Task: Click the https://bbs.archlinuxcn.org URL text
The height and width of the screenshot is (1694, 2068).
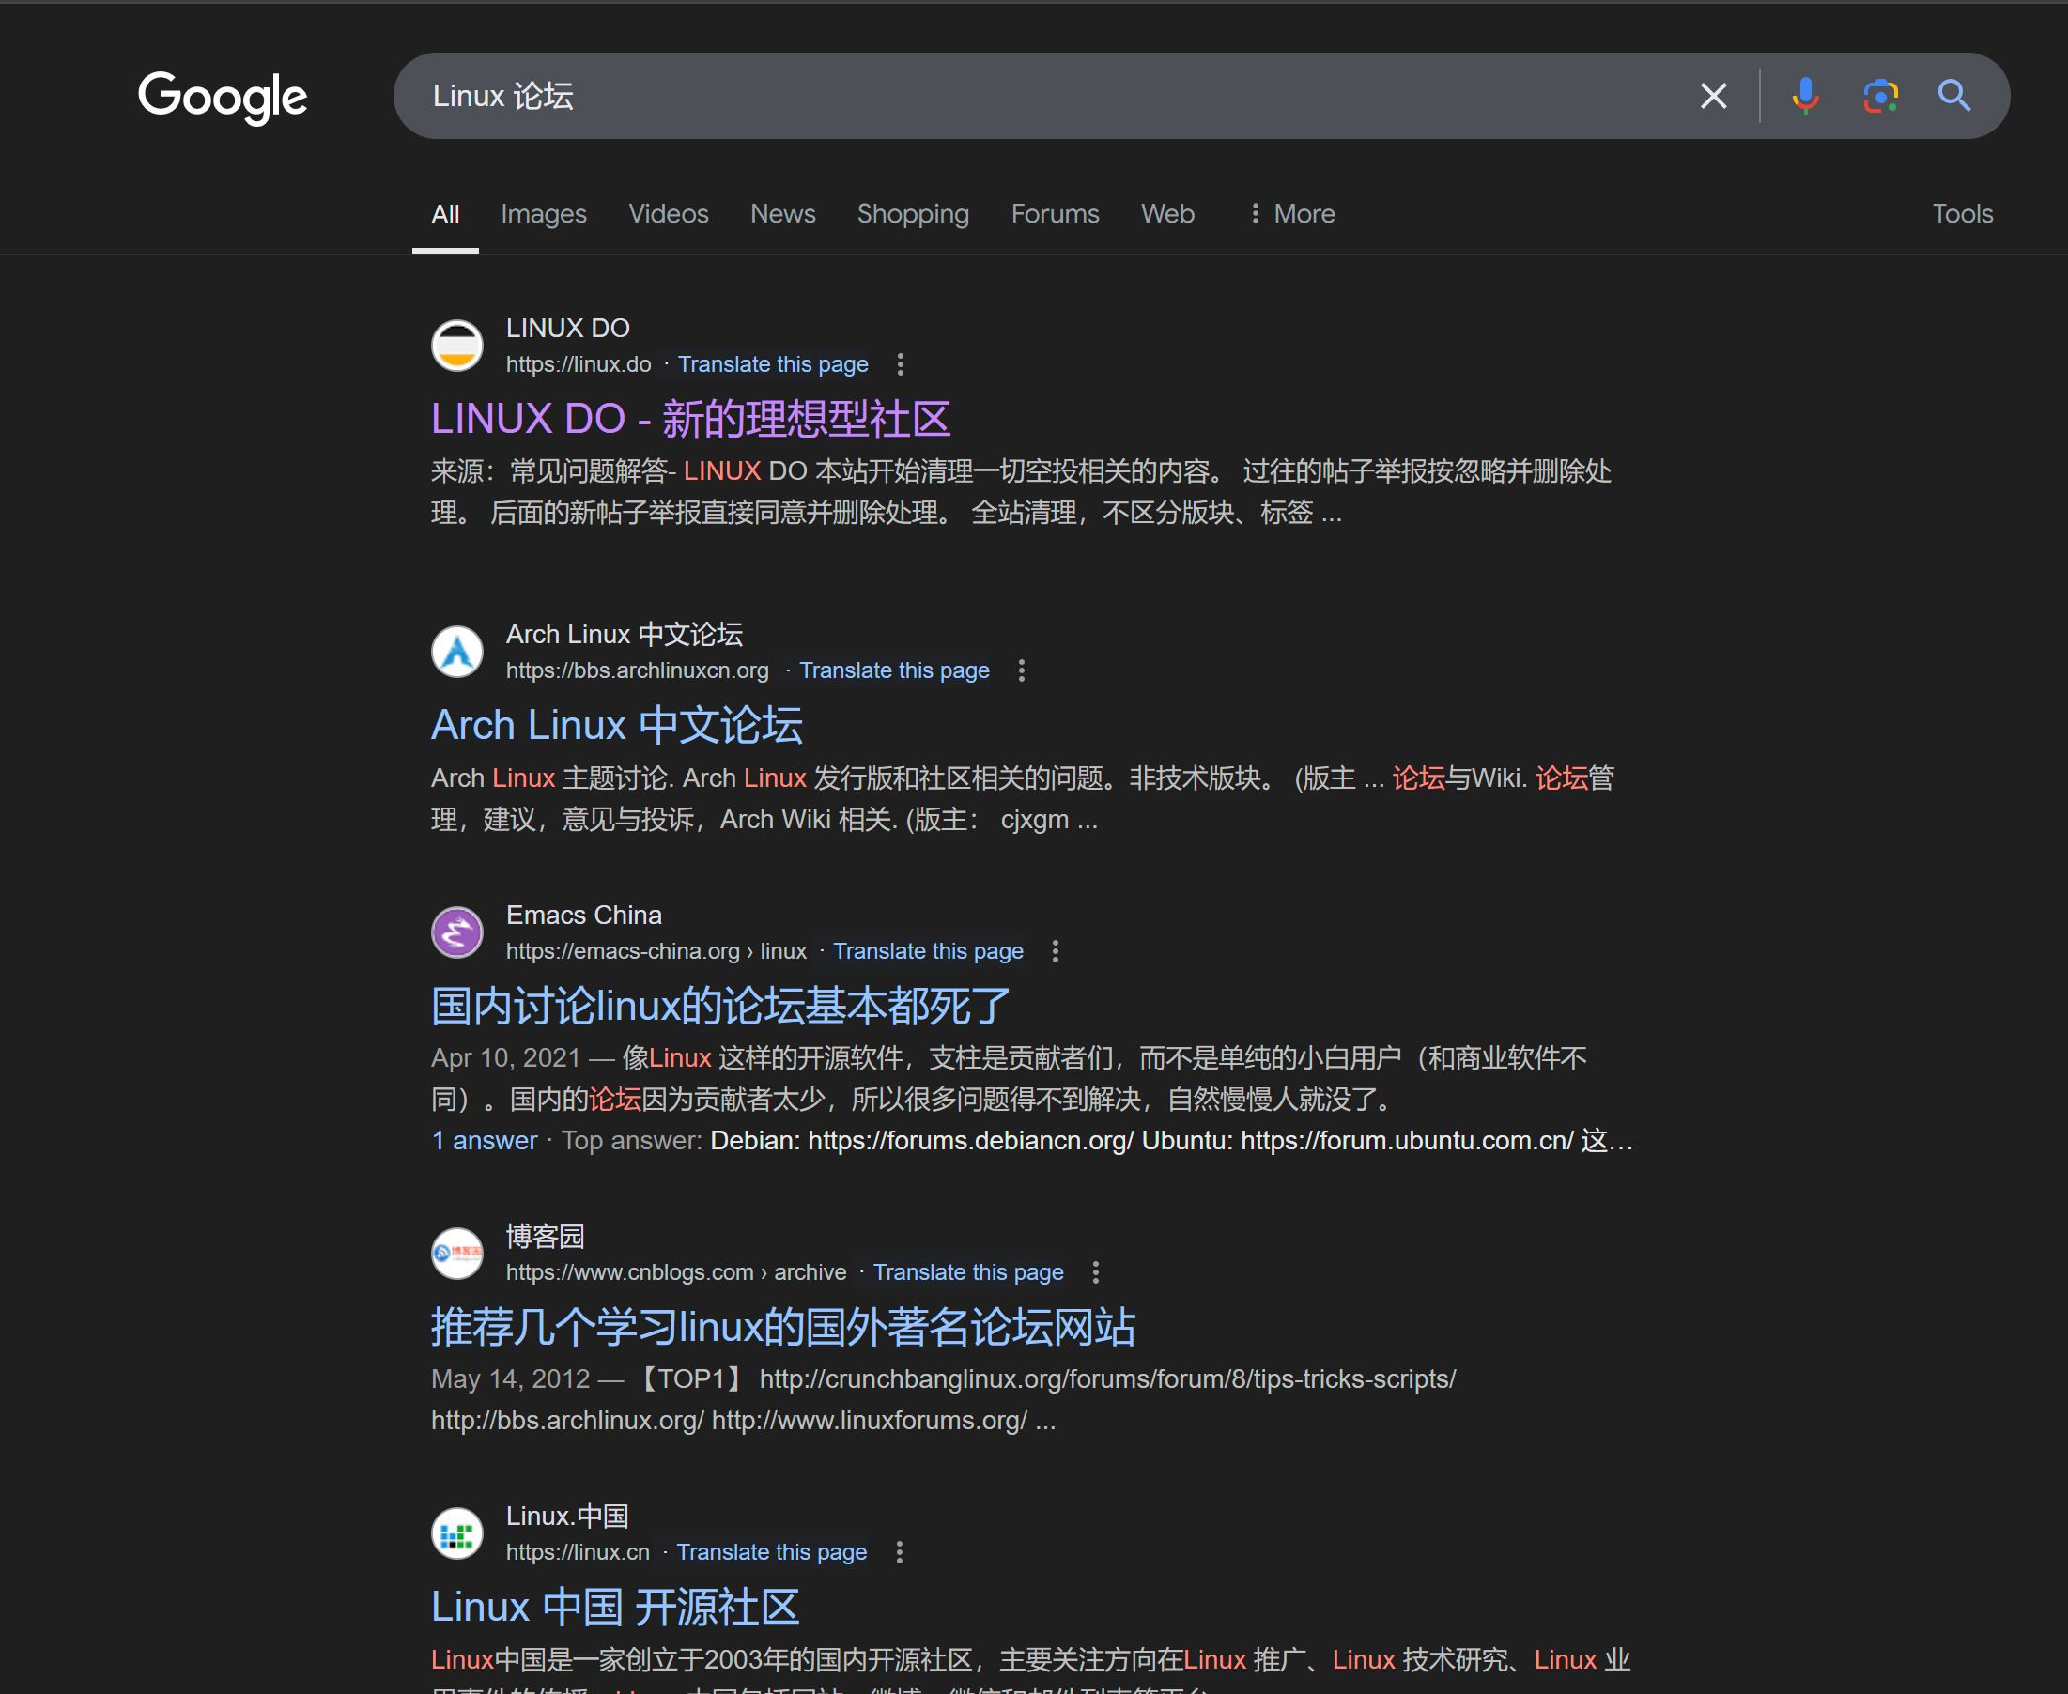Action: coord(638,671)
